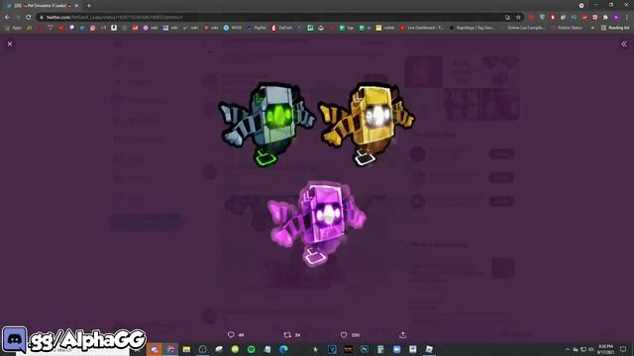Open the Twitter bird bookmark
The image size is (634, 356).
82,28
